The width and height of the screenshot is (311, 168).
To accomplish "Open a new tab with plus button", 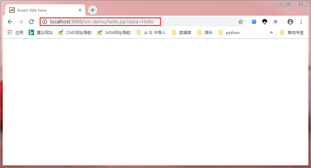I will 93,10.
